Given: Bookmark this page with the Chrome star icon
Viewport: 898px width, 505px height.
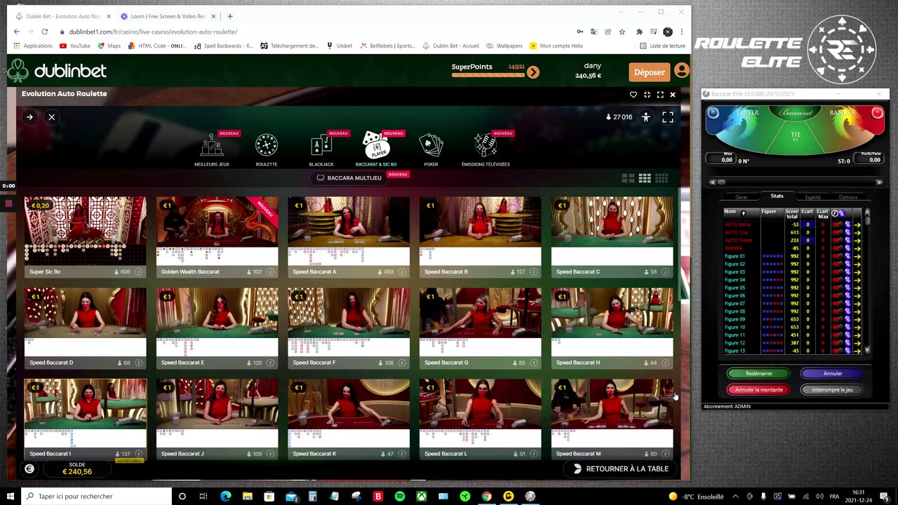Looking at the screenshot, I should pos(622,32).
